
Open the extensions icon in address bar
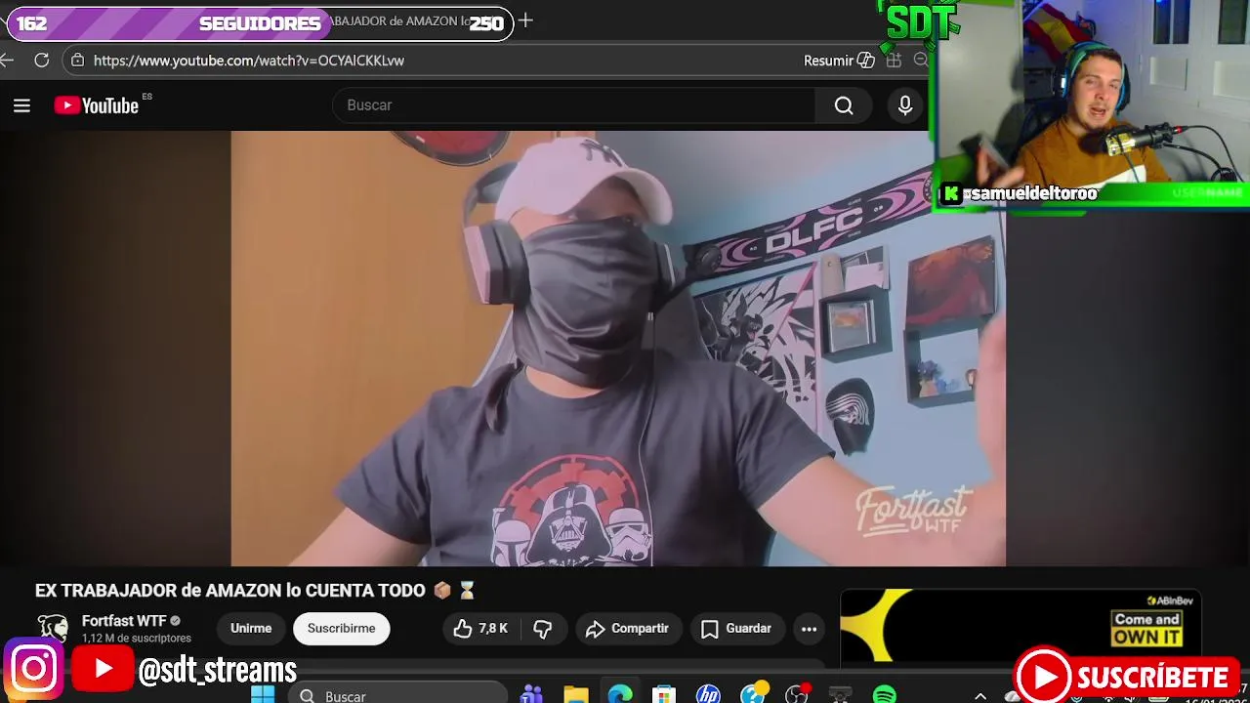[894, 61]
